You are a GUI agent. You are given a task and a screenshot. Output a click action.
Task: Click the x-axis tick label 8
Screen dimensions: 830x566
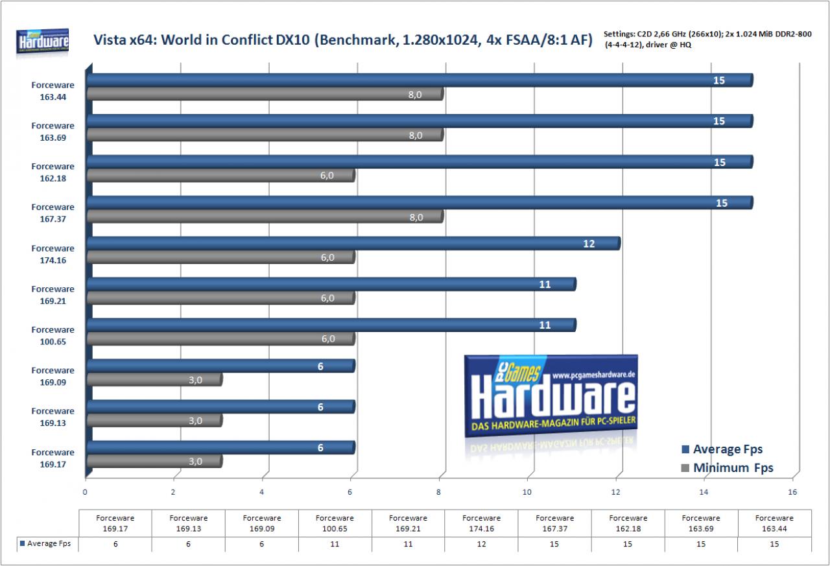pos(439,492)
